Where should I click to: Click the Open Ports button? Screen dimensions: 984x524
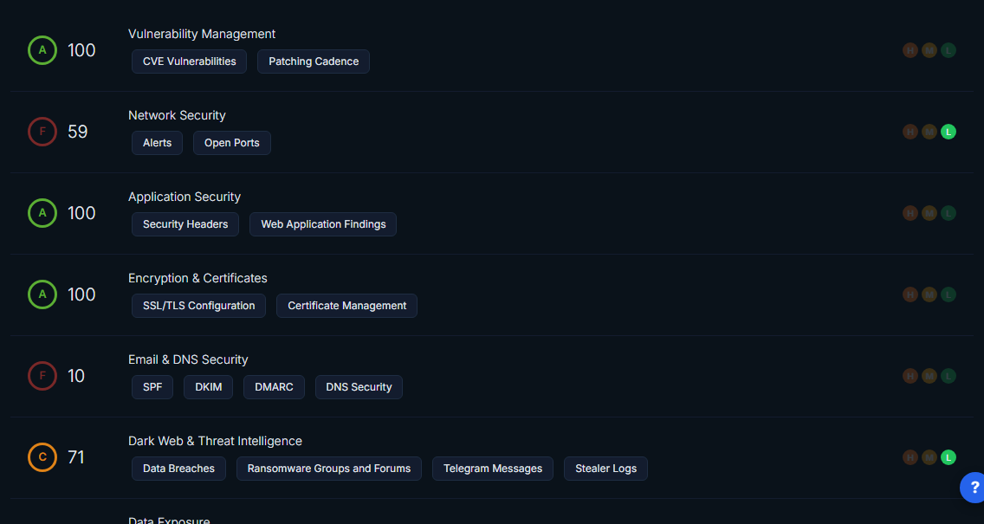coord(231,143)
